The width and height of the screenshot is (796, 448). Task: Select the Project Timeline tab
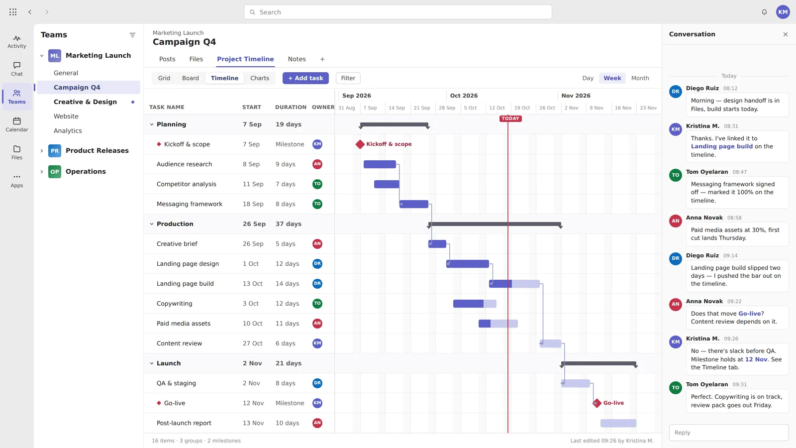245,59
